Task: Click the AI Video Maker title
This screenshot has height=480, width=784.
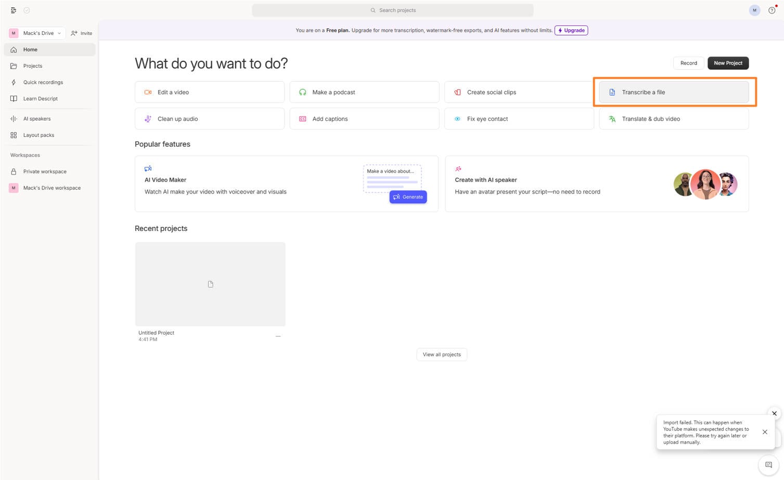Action: pos(165,180)
